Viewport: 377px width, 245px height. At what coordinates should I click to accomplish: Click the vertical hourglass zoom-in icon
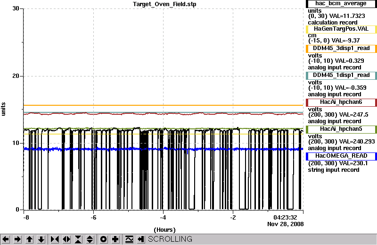[x=78, y=239]
